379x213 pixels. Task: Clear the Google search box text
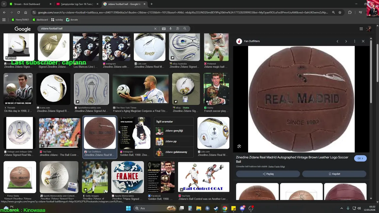[155, 29]
